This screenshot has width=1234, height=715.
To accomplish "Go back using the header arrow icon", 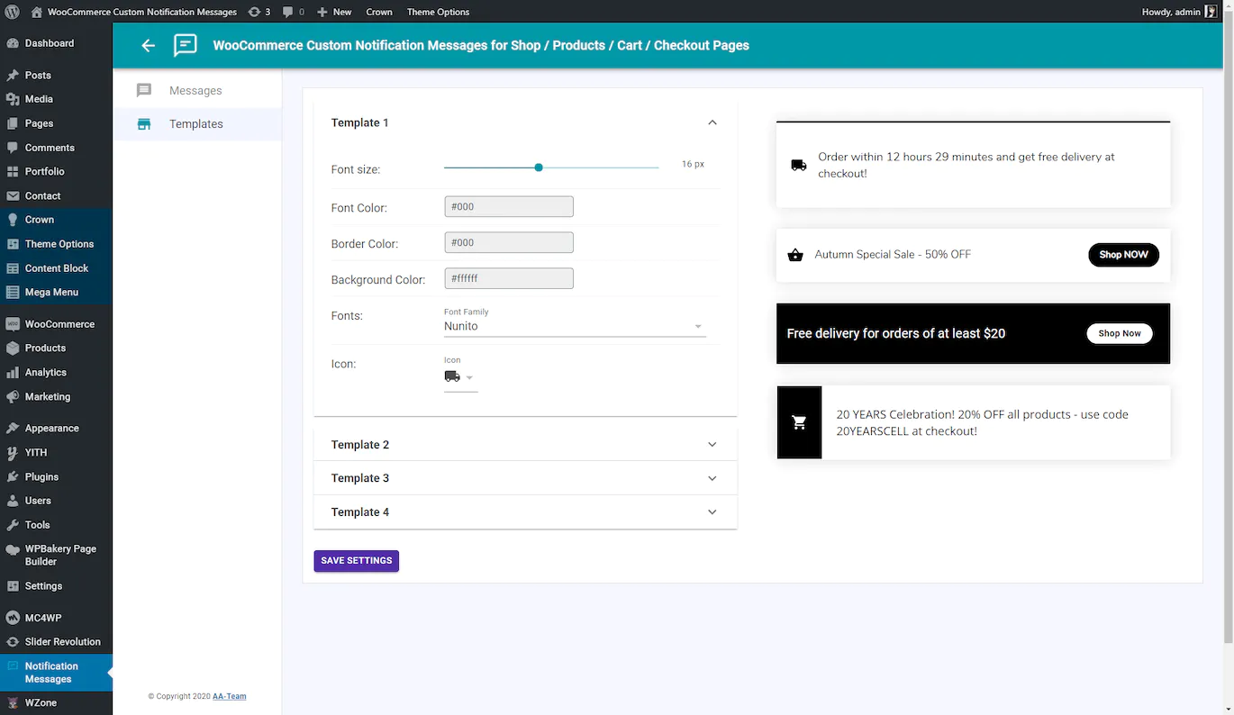I will 149,45.
